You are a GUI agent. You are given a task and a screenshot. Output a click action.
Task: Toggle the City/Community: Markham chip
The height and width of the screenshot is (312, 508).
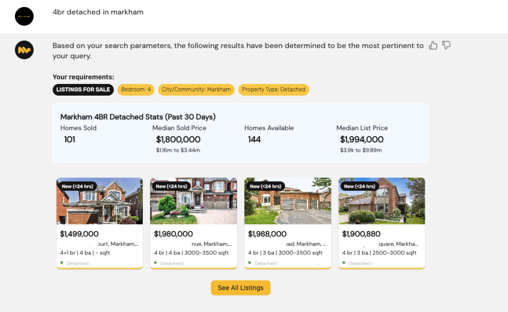coord(196,90)
